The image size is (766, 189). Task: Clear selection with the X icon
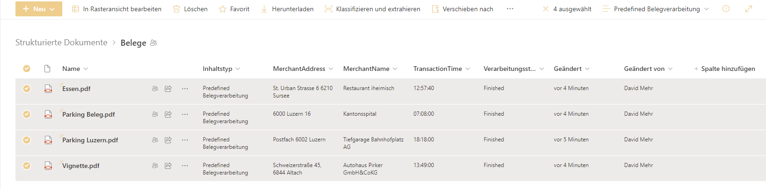(x=545, y=9)
